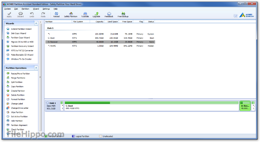Select the Copy Partition operation

(x=17, y=86)
